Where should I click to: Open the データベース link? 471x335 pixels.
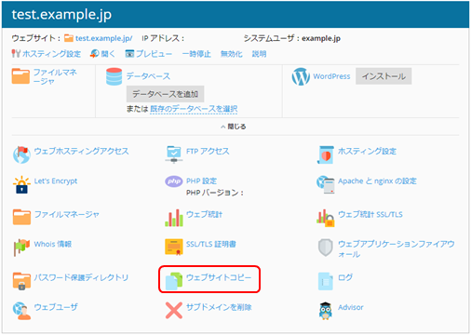point(148,76)
